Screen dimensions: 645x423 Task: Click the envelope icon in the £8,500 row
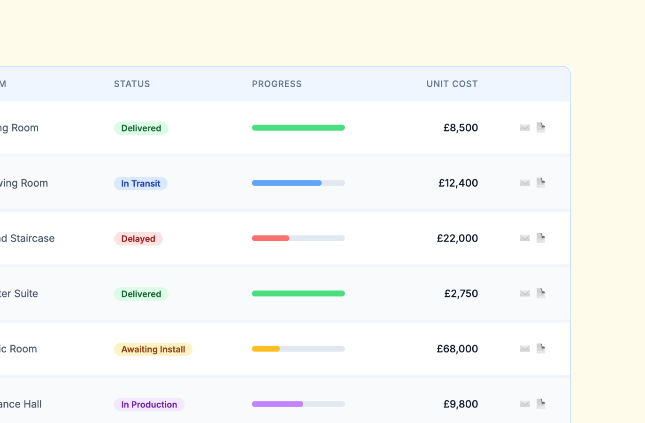tap(525, 127)
